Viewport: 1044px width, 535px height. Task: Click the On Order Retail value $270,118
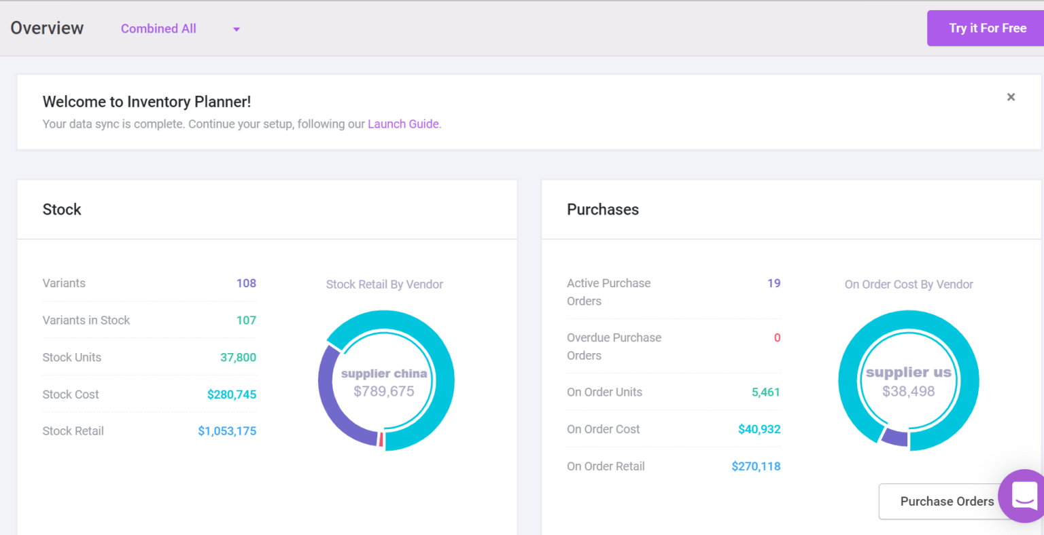point(756,466)
